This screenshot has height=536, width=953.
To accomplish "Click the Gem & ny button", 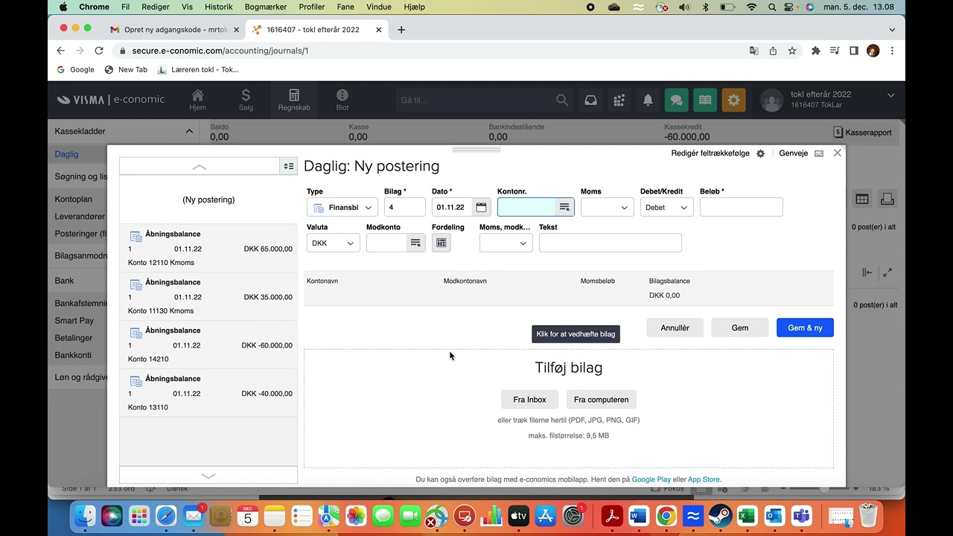I will (805, 328).
